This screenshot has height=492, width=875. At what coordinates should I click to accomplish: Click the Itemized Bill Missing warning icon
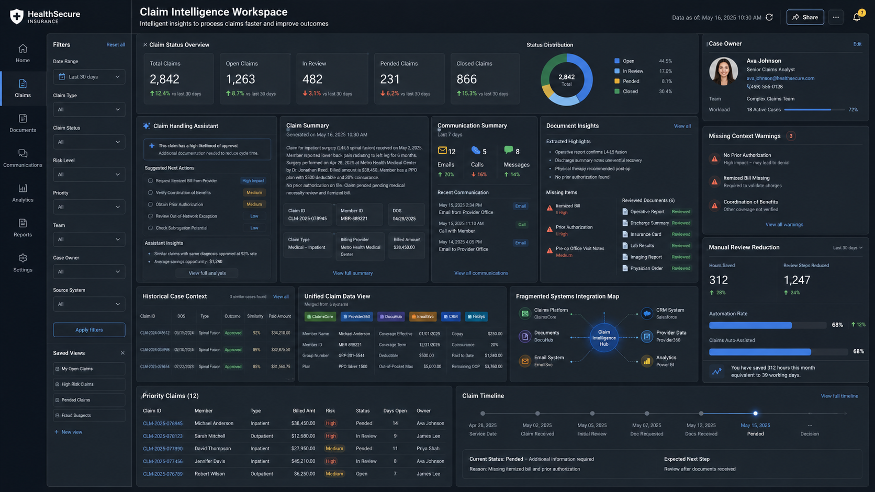click(x=714, y=182)
